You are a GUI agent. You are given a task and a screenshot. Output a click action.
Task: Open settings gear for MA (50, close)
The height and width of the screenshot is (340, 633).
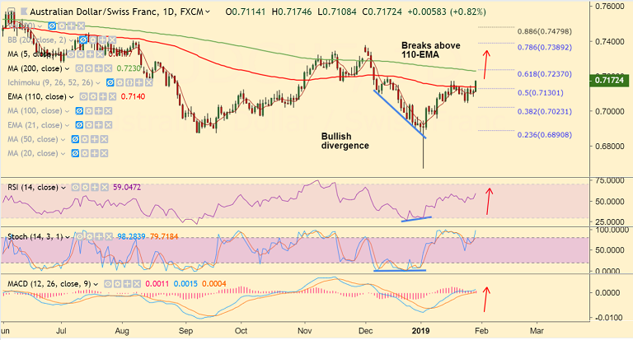point(84,139)
